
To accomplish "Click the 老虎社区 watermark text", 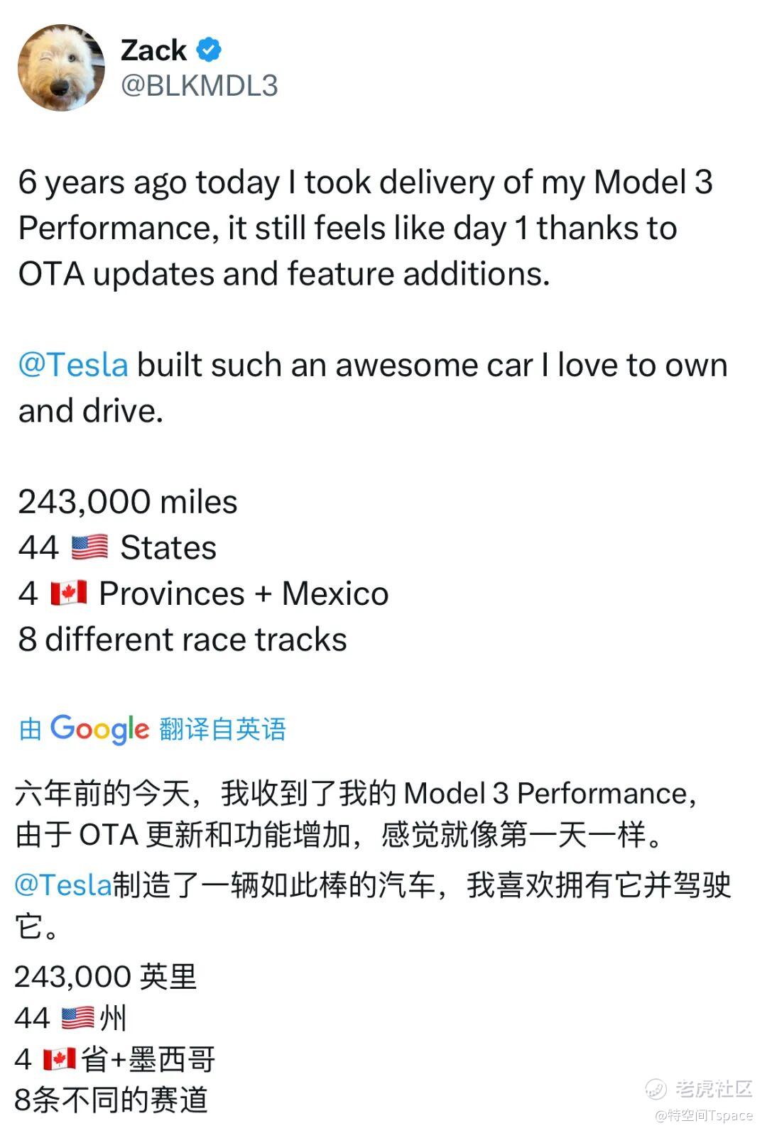I will point(713,1088).
